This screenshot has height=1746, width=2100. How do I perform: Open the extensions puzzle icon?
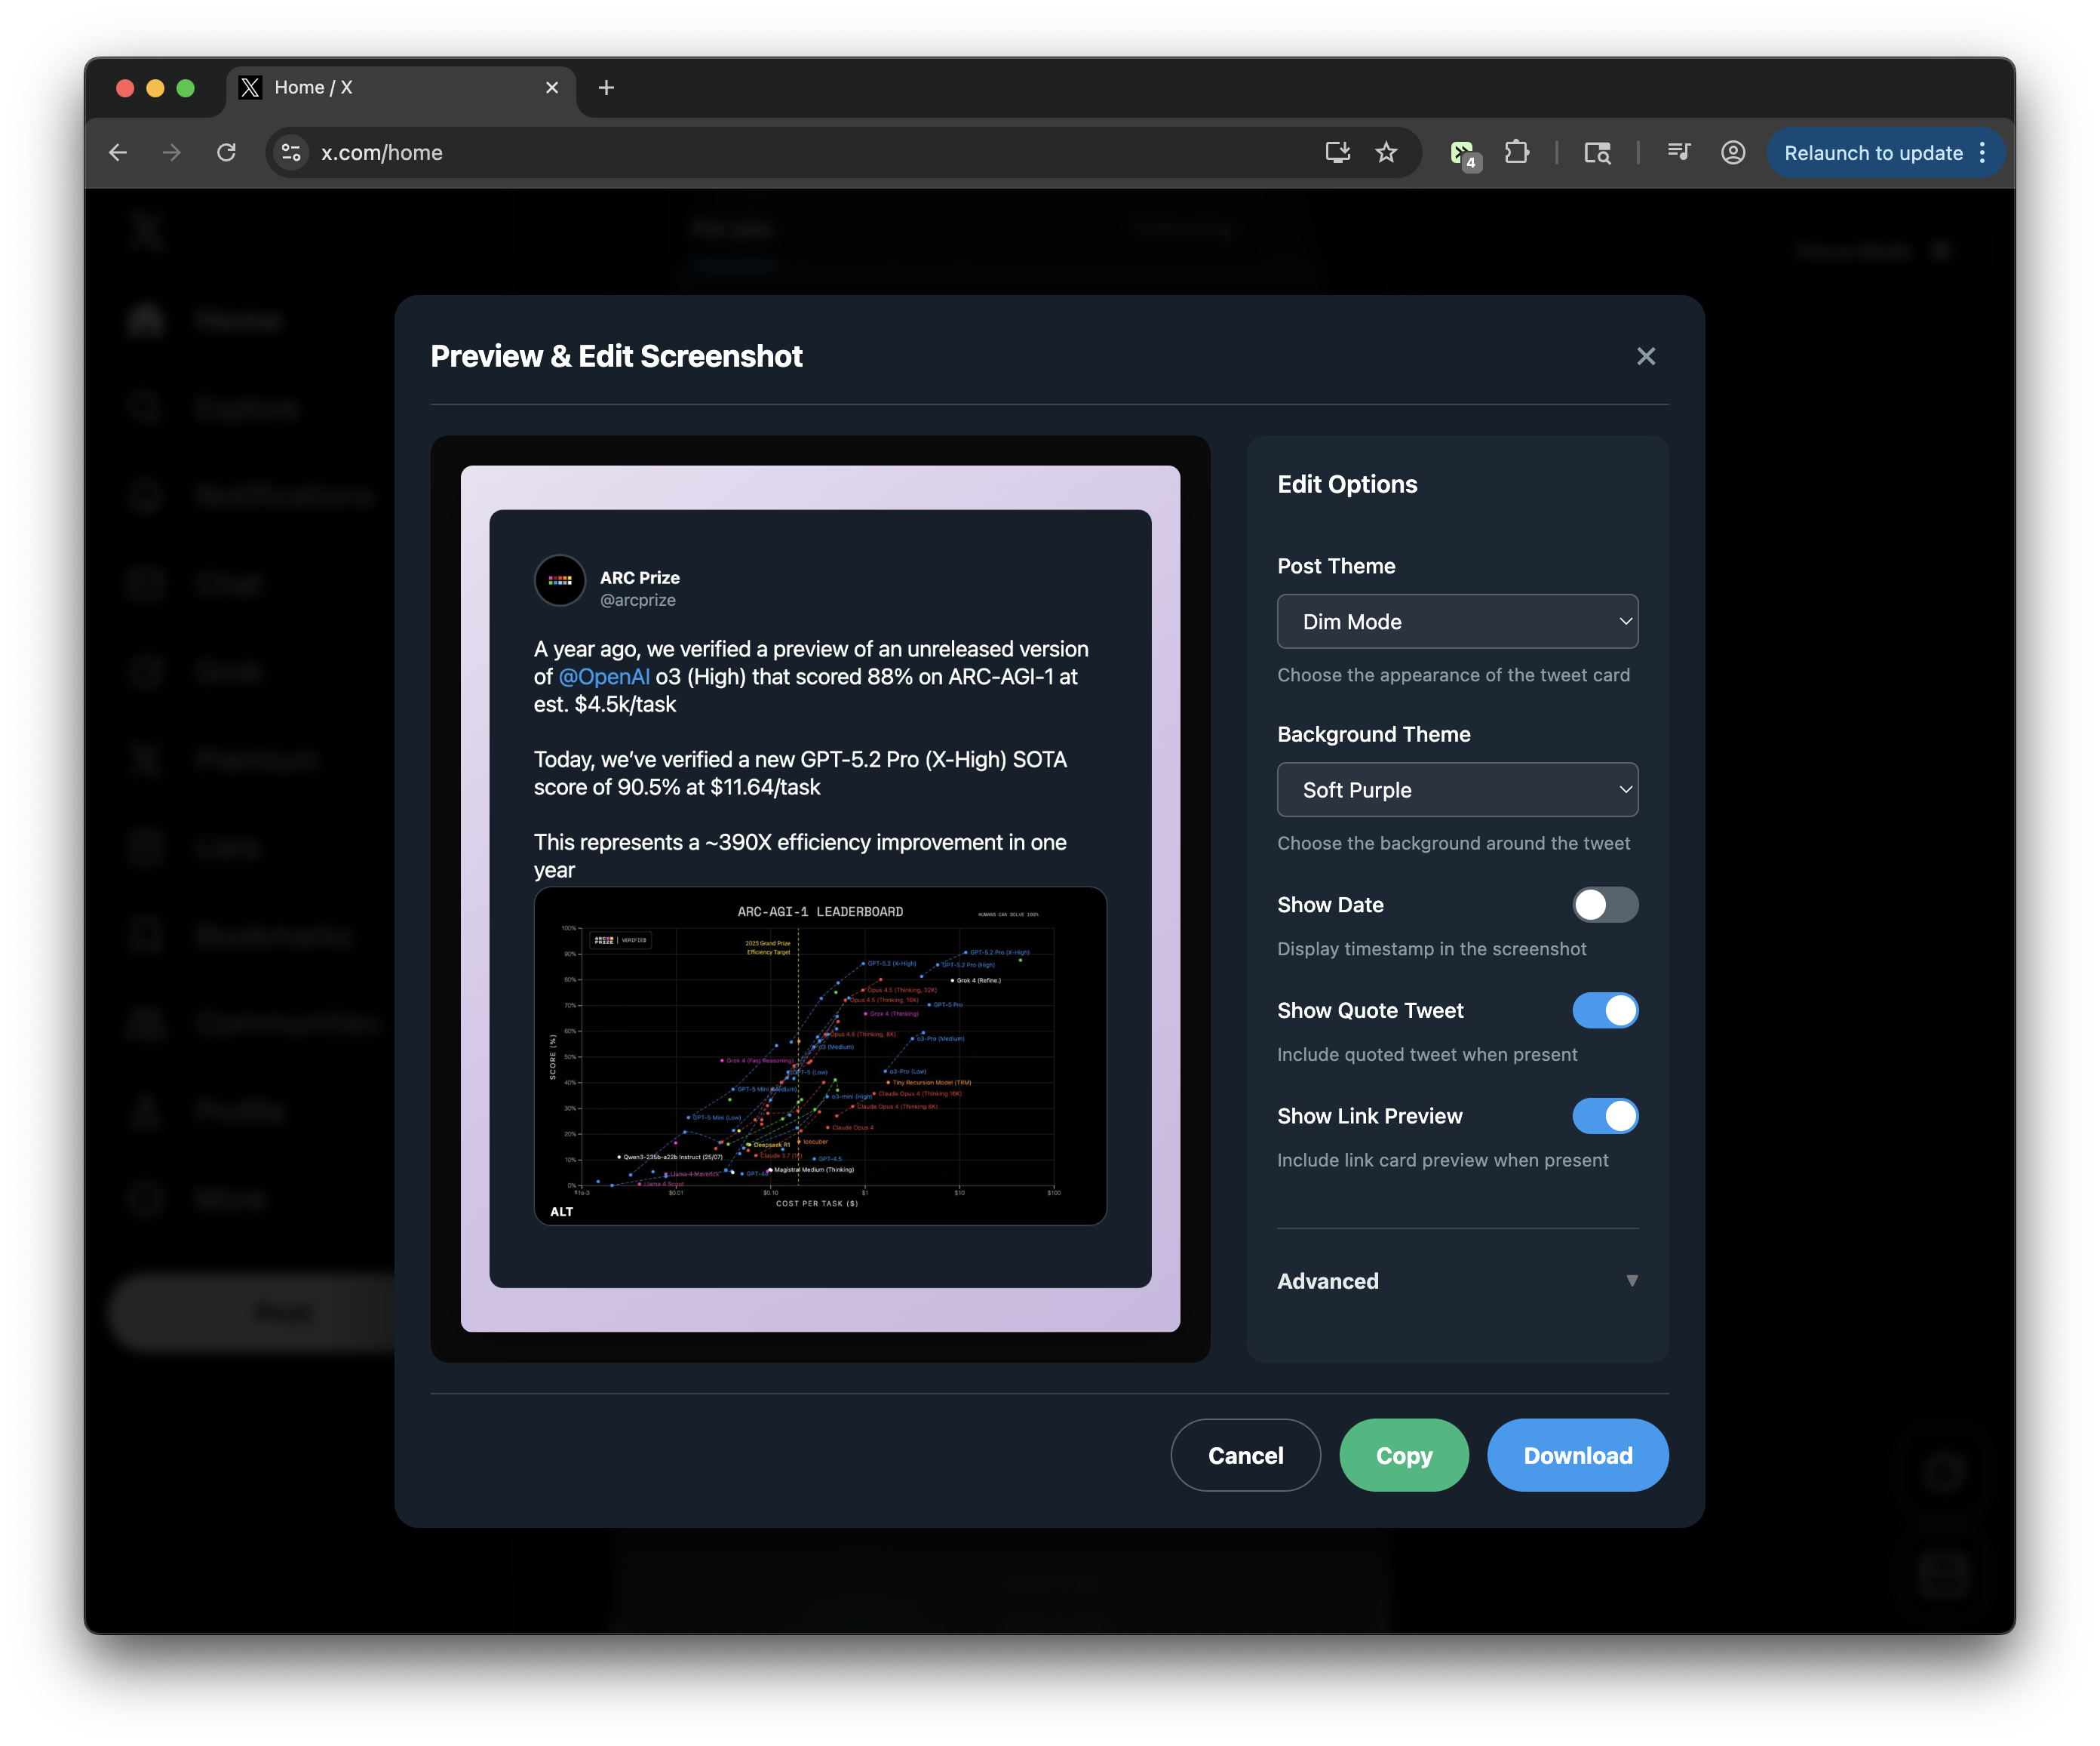1516,152
